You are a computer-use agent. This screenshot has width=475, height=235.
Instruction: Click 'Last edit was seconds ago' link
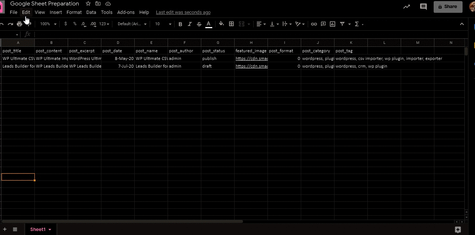(x=183, y=12)
